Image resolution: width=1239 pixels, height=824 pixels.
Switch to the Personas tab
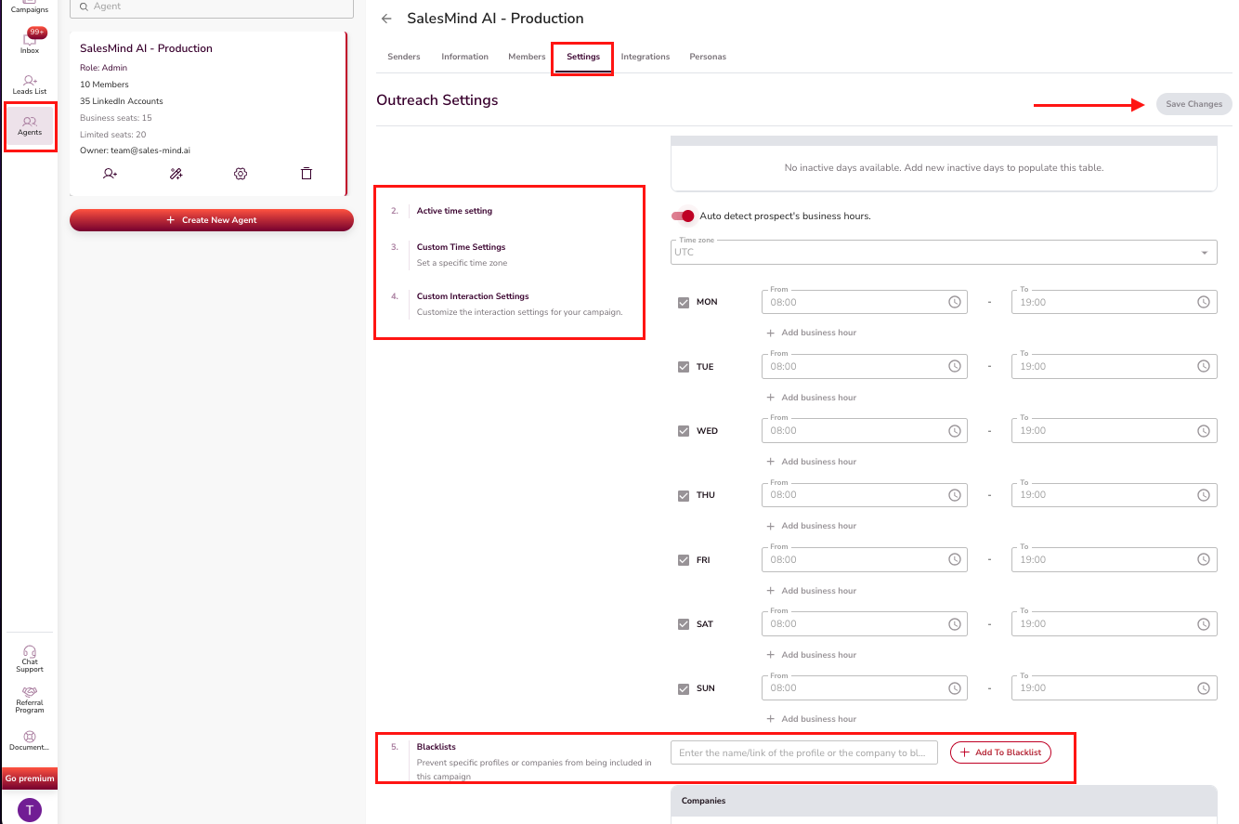(x=708, y=57)
